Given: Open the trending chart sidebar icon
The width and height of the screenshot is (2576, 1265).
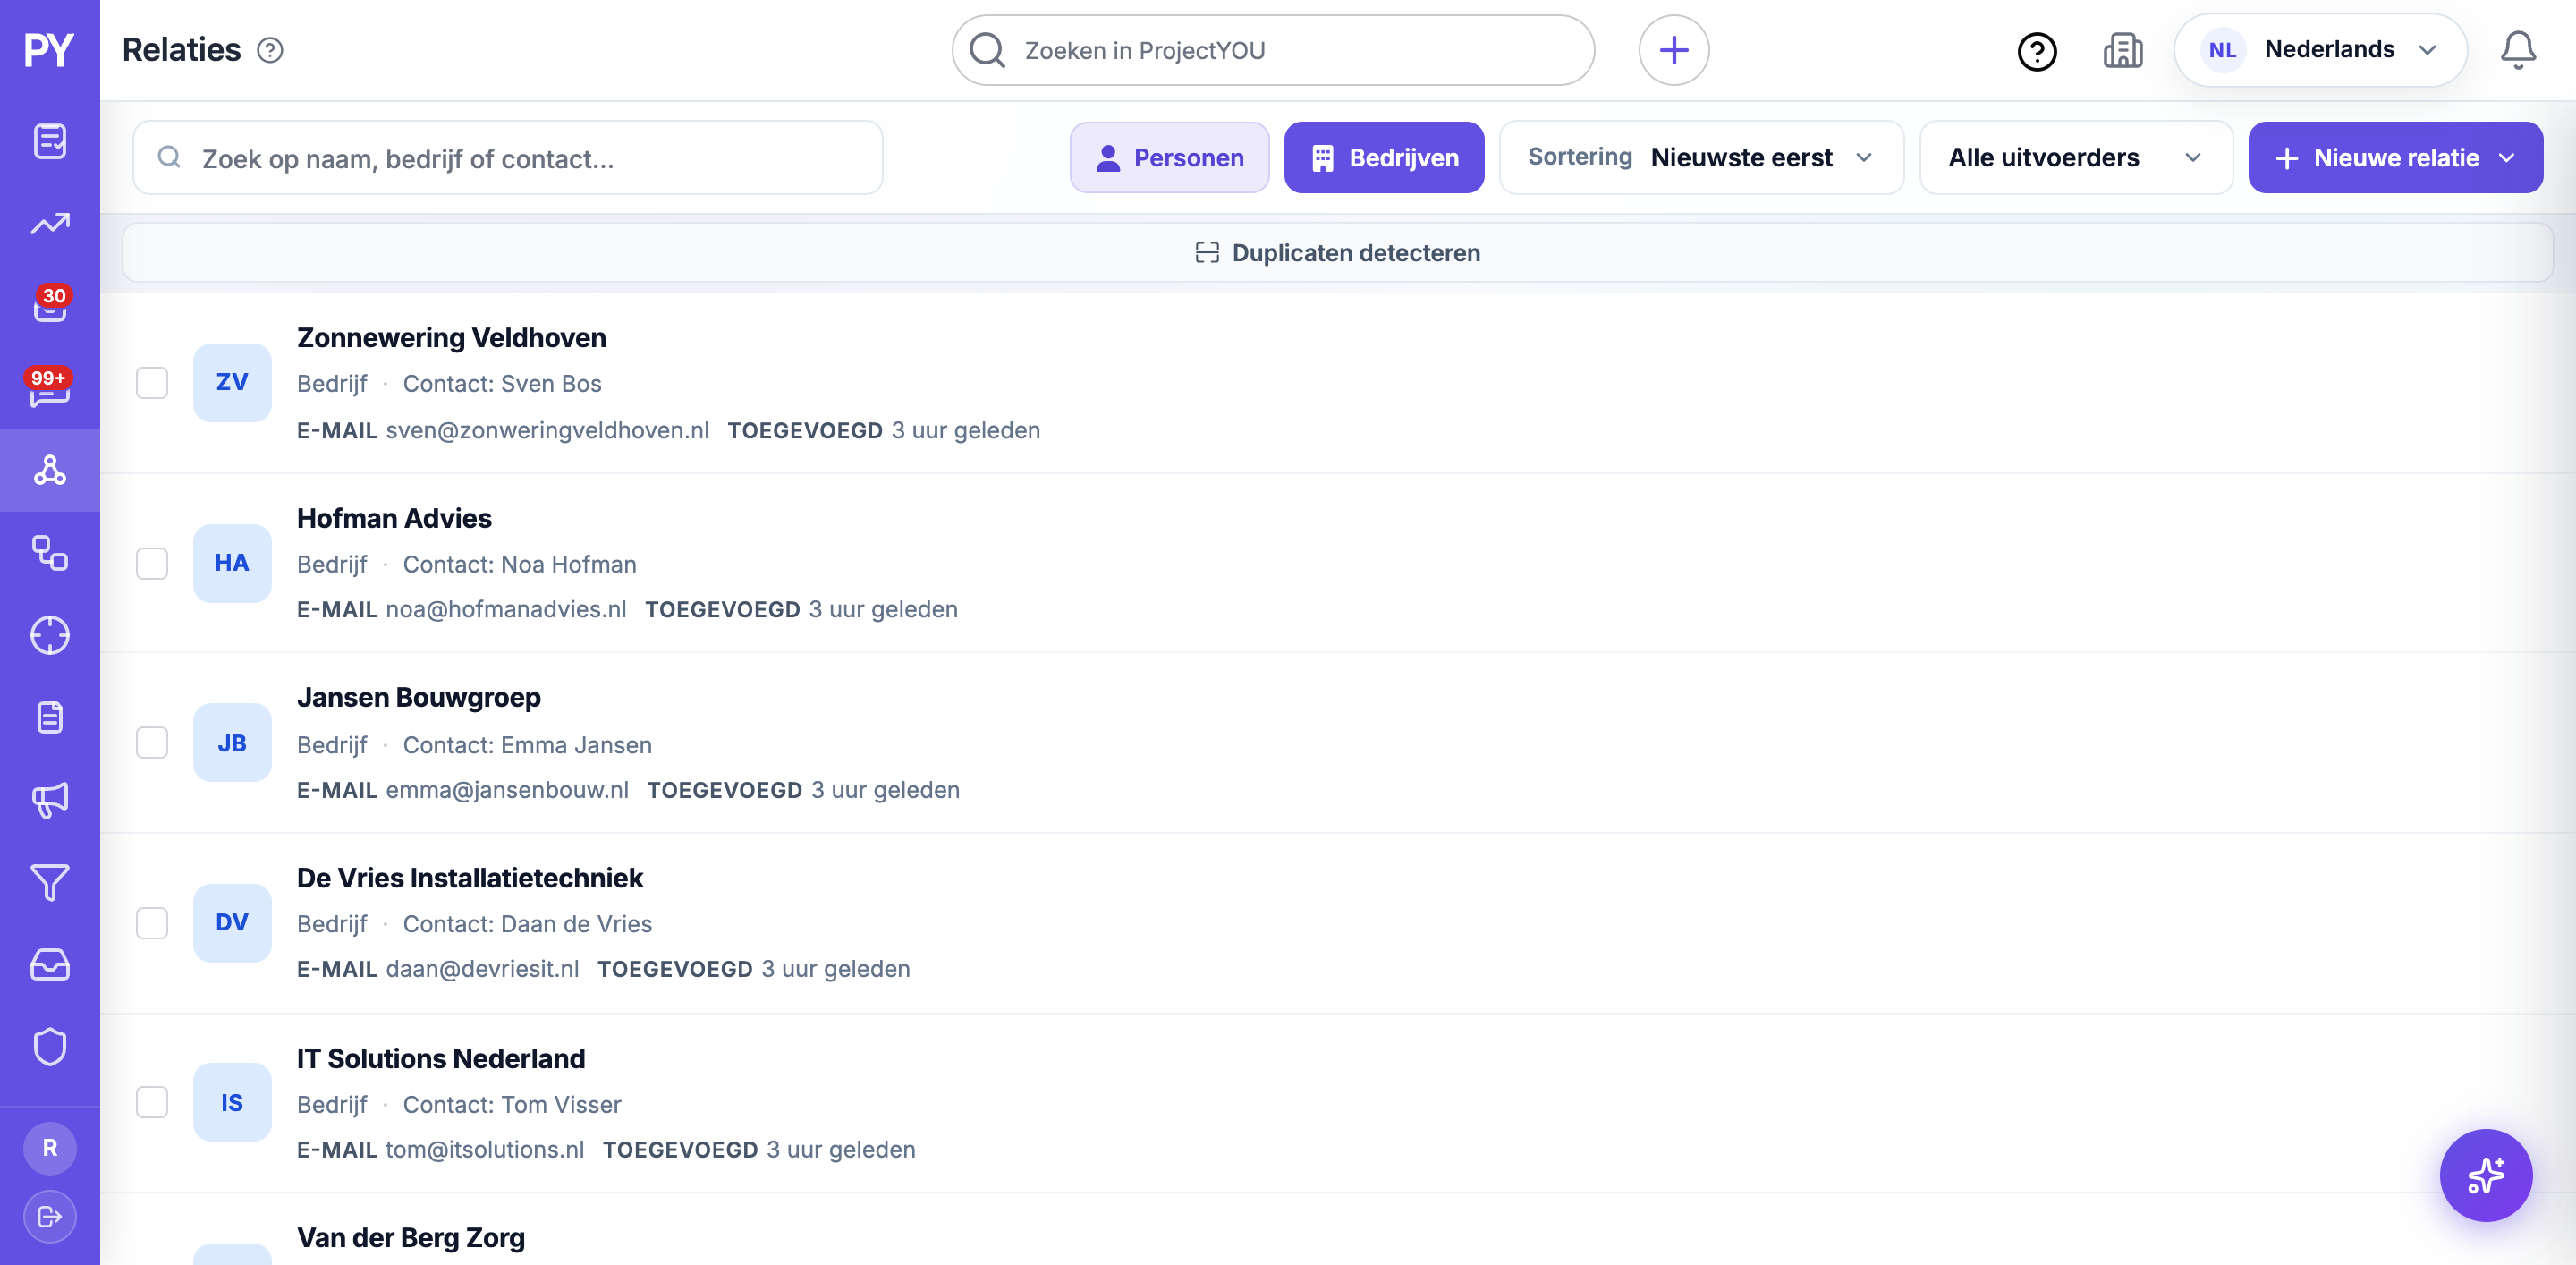Looking at the screenshot, I should coord(49,224).
